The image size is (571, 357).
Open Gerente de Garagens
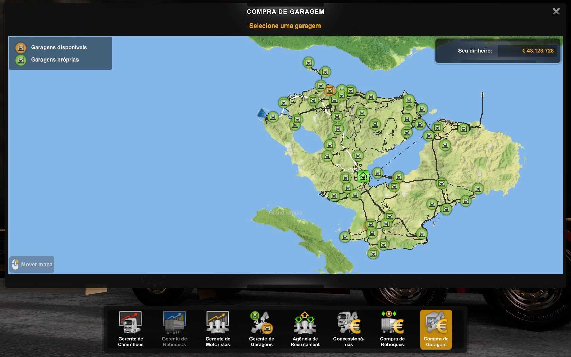pos(261,329)
